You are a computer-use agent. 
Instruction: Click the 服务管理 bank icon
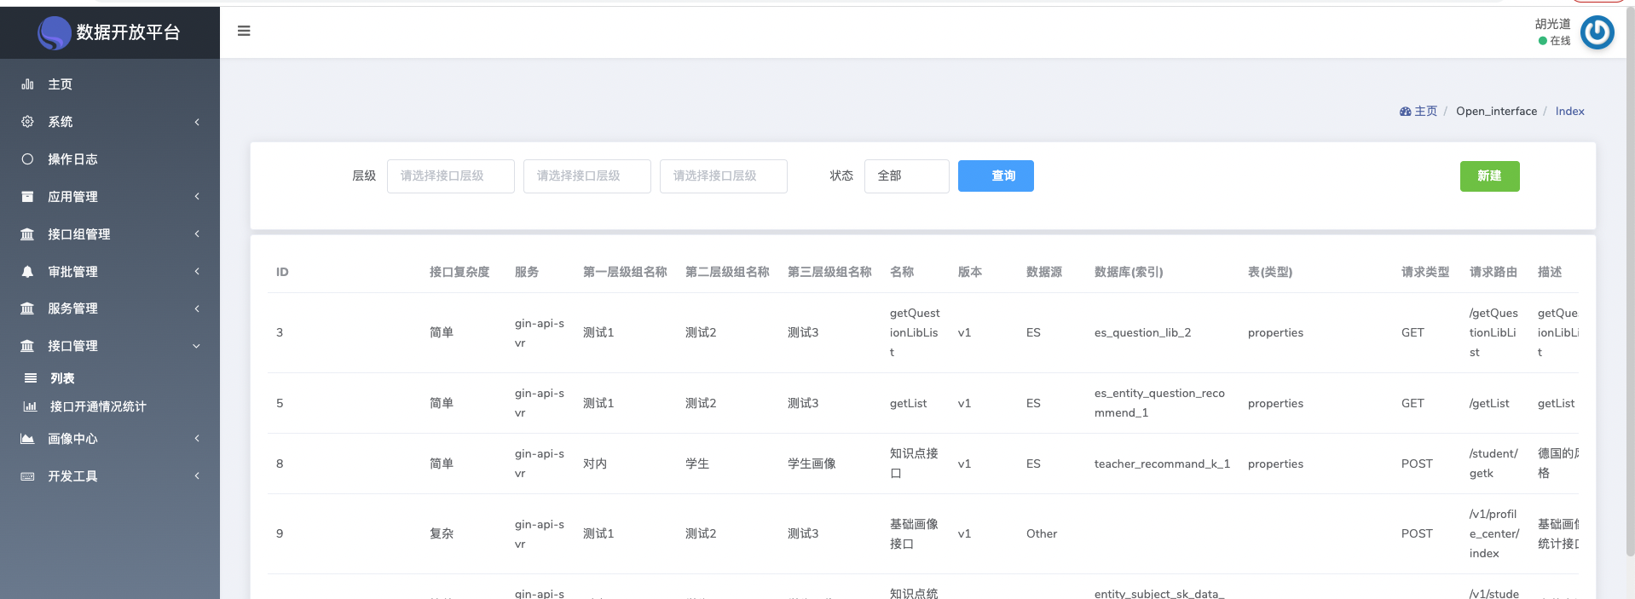pos(27,308)
